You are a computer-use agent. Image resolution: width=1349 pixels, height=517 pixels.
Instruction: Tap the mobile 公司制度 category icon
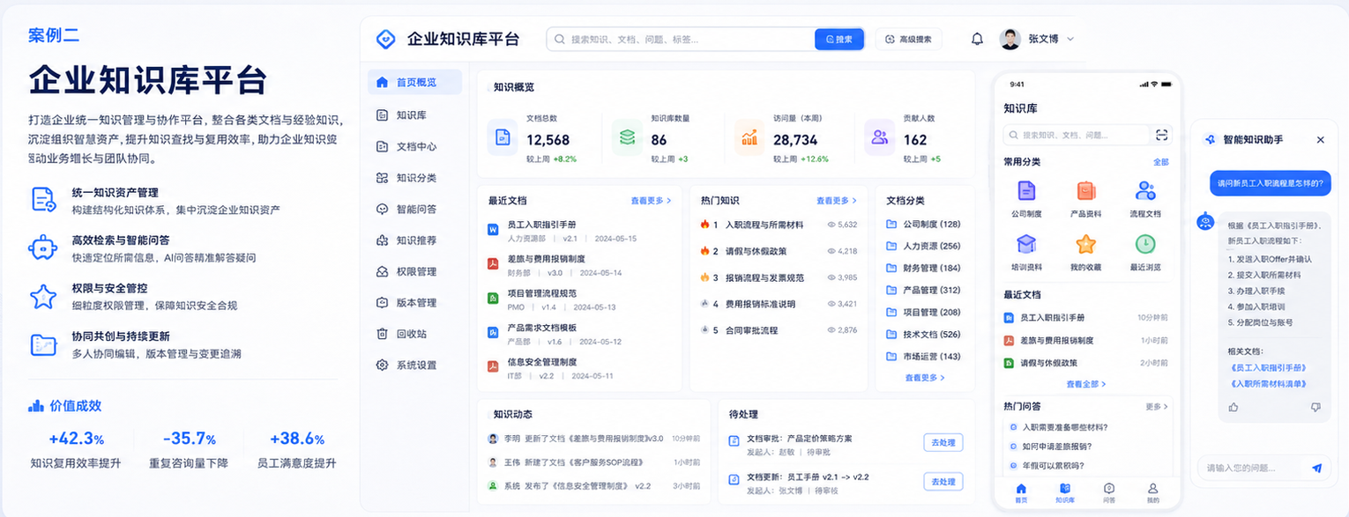pos(1026,191)
